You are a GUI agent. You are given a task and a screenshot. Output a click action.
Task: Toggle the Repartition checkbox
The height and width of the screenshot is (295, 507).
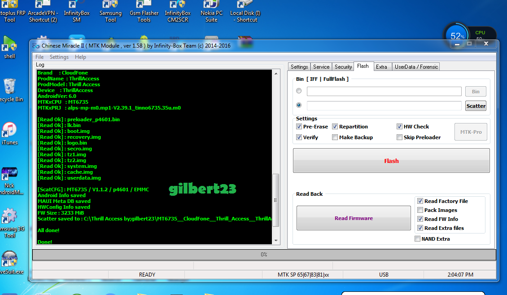[335, 127]
